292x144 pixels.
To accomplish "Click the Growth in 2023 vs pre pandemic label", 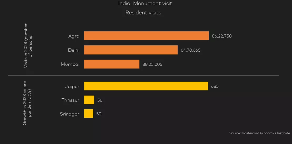I will click(28, 103).
